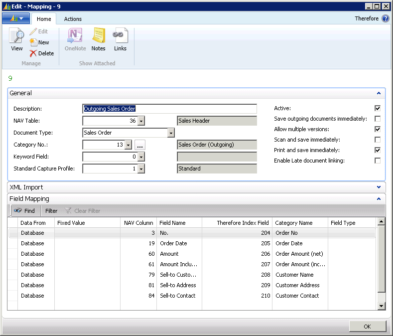Open the NAV Table dropdown arrow
Viewport: 393px width, 336px height.
pos(141,121)
